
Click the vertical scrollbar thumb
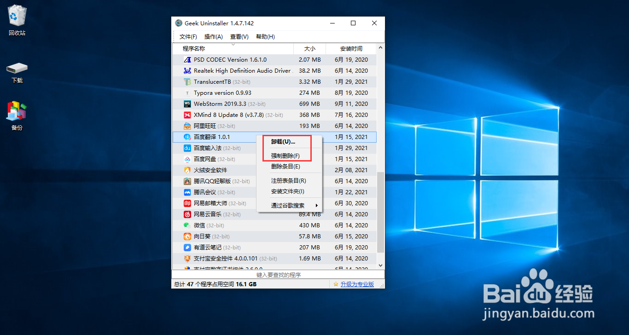click(380, 213)
